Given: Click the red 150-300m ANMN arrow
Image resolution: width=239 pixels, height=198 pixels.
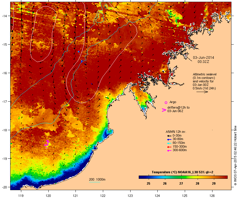Looking at the screenshot, I should pyautogui.click(x=169, y=147).
